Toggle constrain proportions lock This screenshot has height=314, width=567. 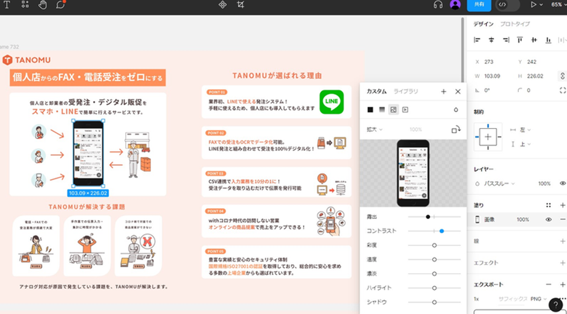point(562,76)
